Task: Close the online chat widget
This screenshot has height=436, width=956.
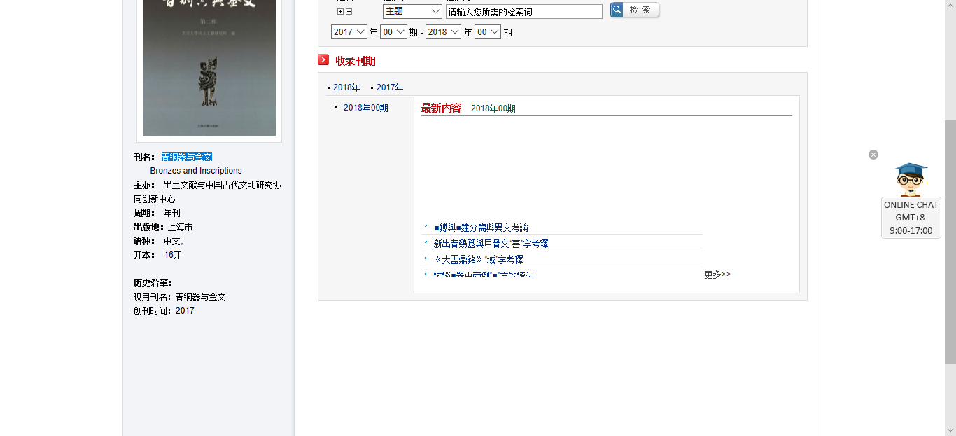Action: [873, 155]
